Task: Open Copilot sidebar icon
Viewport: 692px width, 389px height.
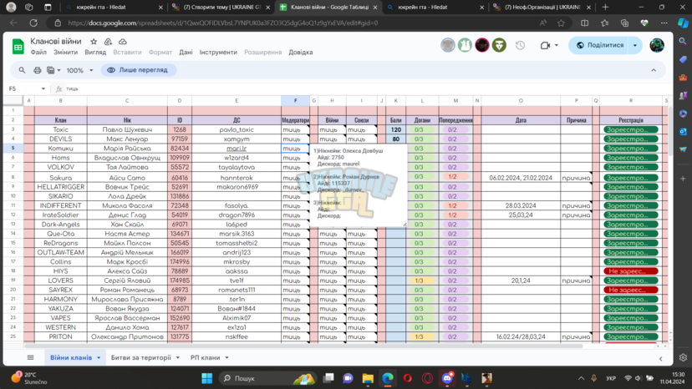Action: [683, 23]
